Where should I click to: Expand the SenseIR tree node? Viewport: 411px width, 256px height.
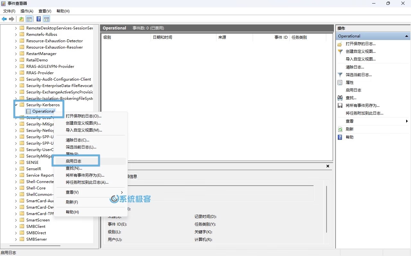coord(16,169)
